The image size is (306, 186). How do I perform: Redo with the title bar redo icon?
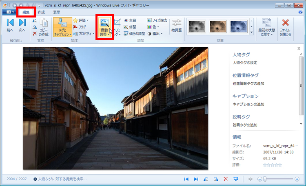pos(33,5)
